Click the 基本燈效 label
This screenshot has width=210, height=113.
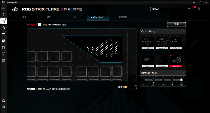[x=31, y=25]
